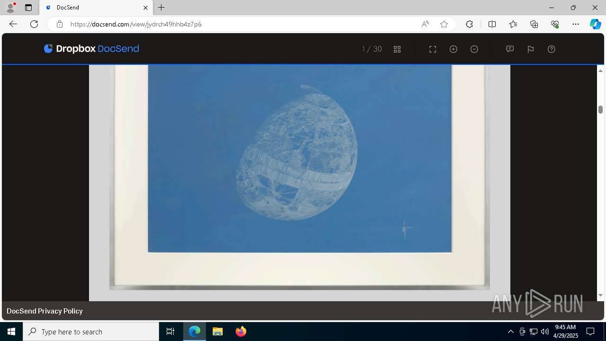Image resolution: width=606 pixels, height=341 pixels.
Task: Toggle split screen view
Action: tap(492, 24)
